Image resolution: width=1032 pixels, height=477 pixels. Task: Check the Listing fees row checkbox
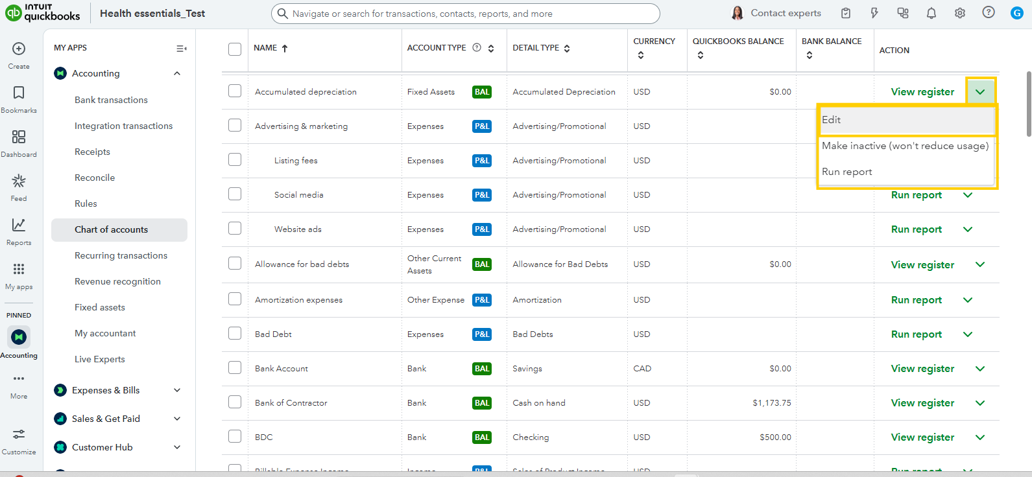235,159
